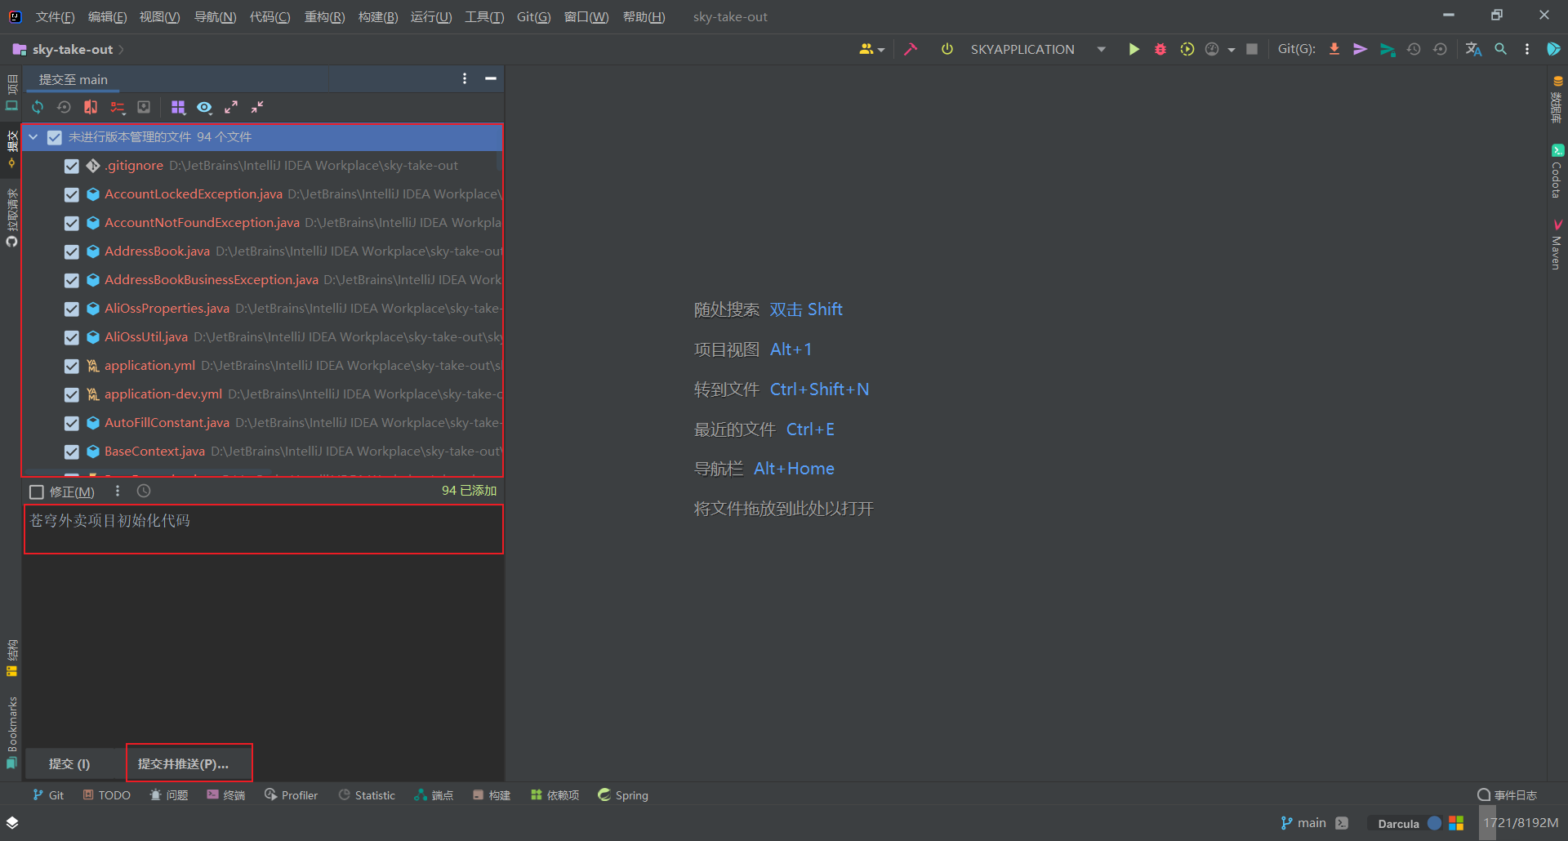Open the main toolbar more-actions menu
The image size is (1568, 841).
(1526, 49)
